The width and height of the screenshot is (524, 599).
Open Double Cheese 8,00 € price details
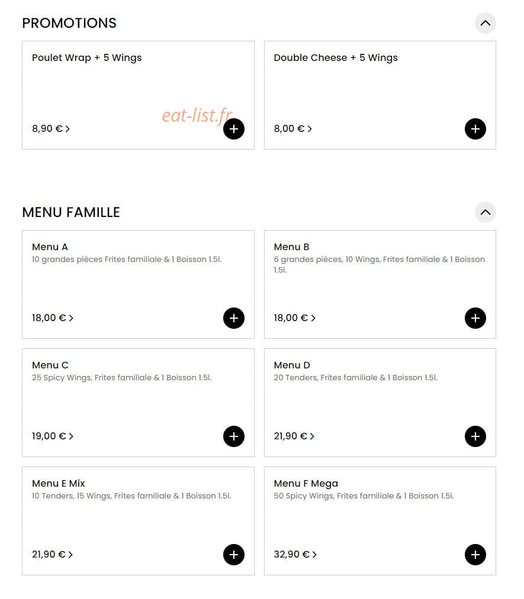click(x=293, y=129)
